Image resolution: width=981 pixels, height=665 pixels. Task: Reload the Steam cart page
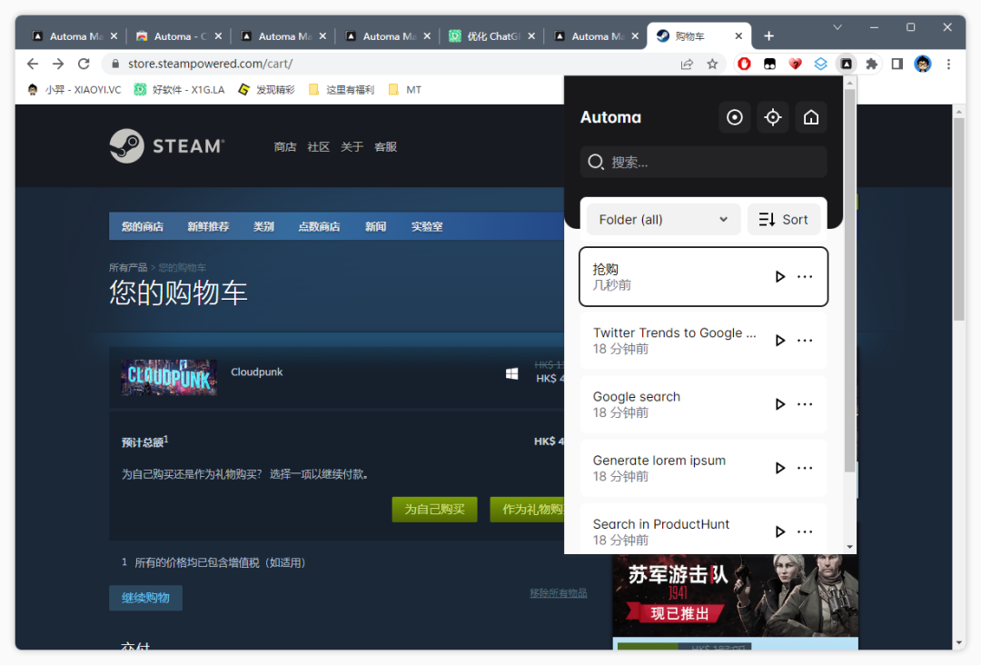pyautogui.click(x=84, y=64)
